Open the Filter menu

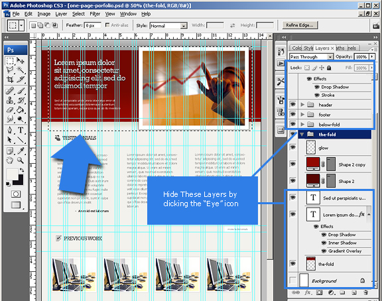click(x=95, y=14)
